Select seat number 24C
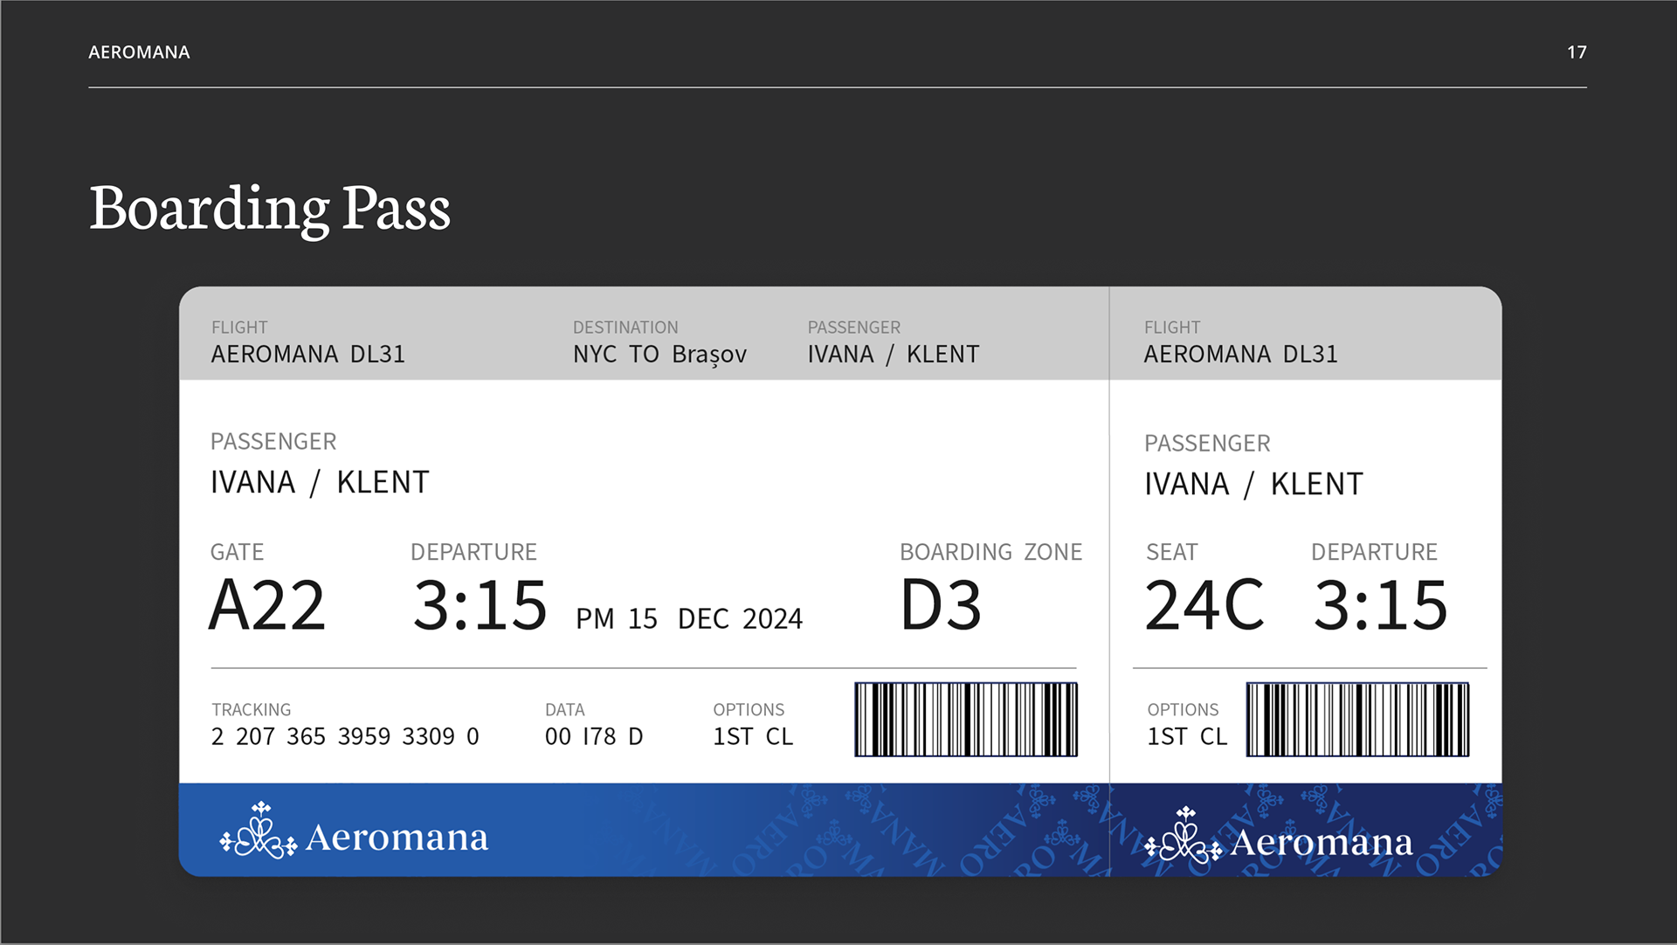 coord(1204,604)
